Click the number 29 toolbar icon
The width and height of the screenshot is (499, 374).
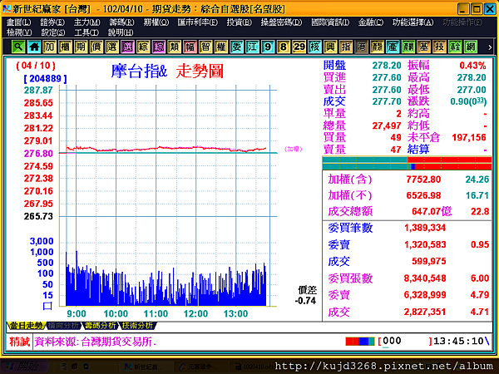299,47
